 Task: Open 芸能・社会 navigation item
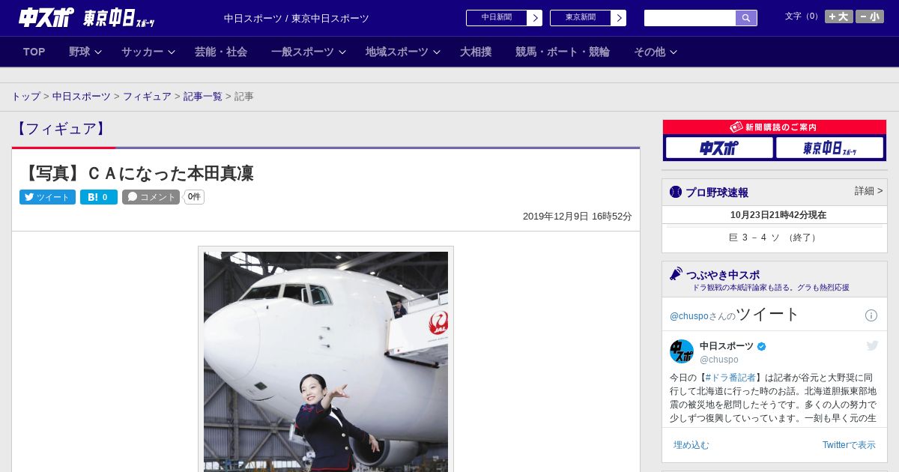[x=221, y=52]
